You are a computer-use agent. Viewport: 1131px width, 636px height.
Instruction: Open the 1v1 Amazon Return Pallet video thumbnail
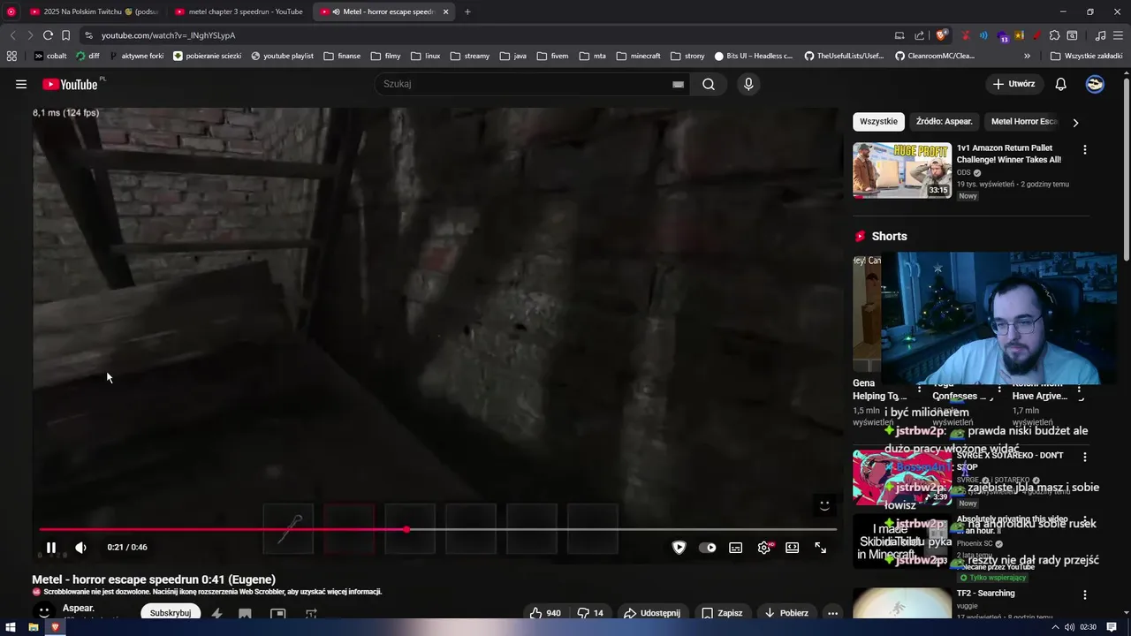click(902, 170)
